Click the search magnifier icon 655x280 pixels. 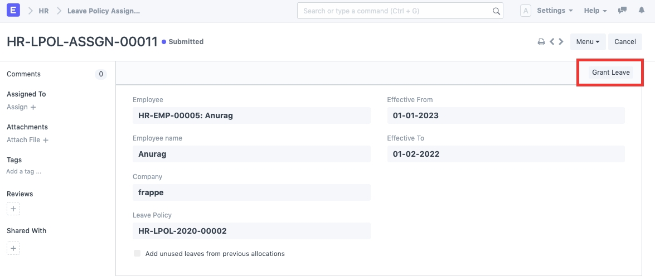tap(496, 11)
